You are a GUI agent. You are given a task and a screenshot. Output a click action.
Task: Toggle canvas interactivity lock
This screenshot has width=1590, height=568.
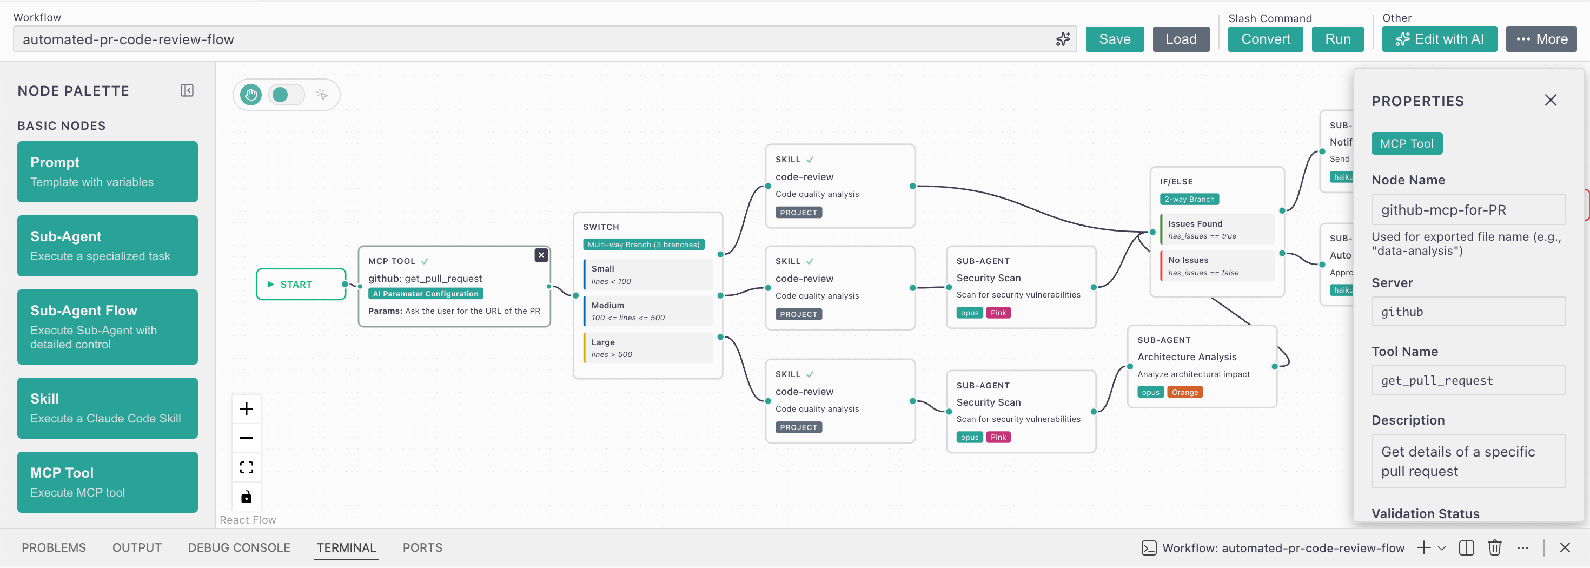coord(246,497)
